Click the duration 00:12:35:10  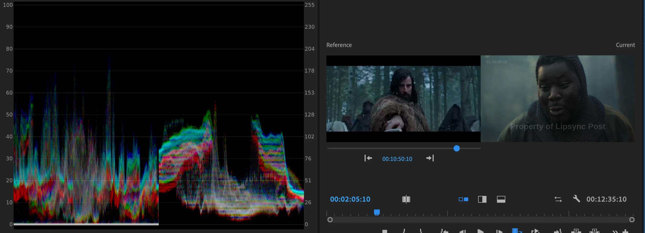click(606, 199)
